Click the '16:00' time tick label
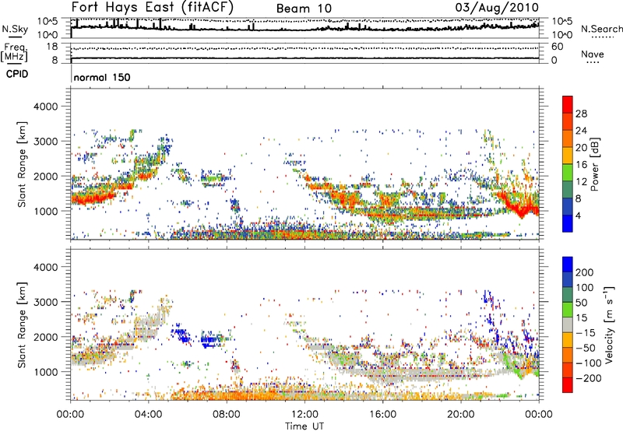The width and height of the screenshot is (623, 431). 382,415
